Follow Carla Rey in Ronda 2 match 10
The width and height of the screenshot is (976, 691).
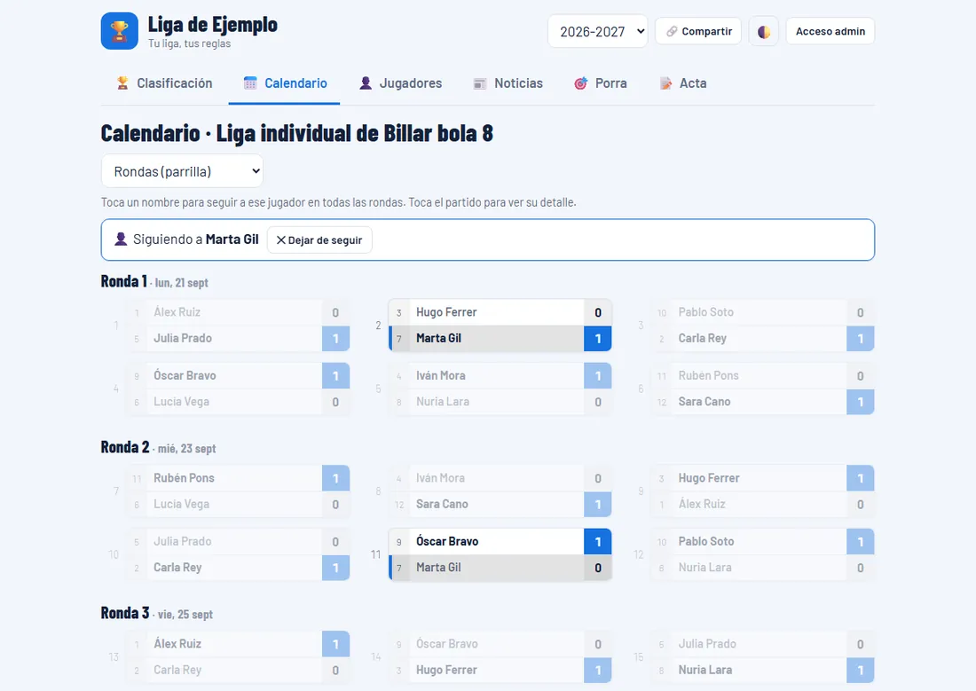pos(177,568)
